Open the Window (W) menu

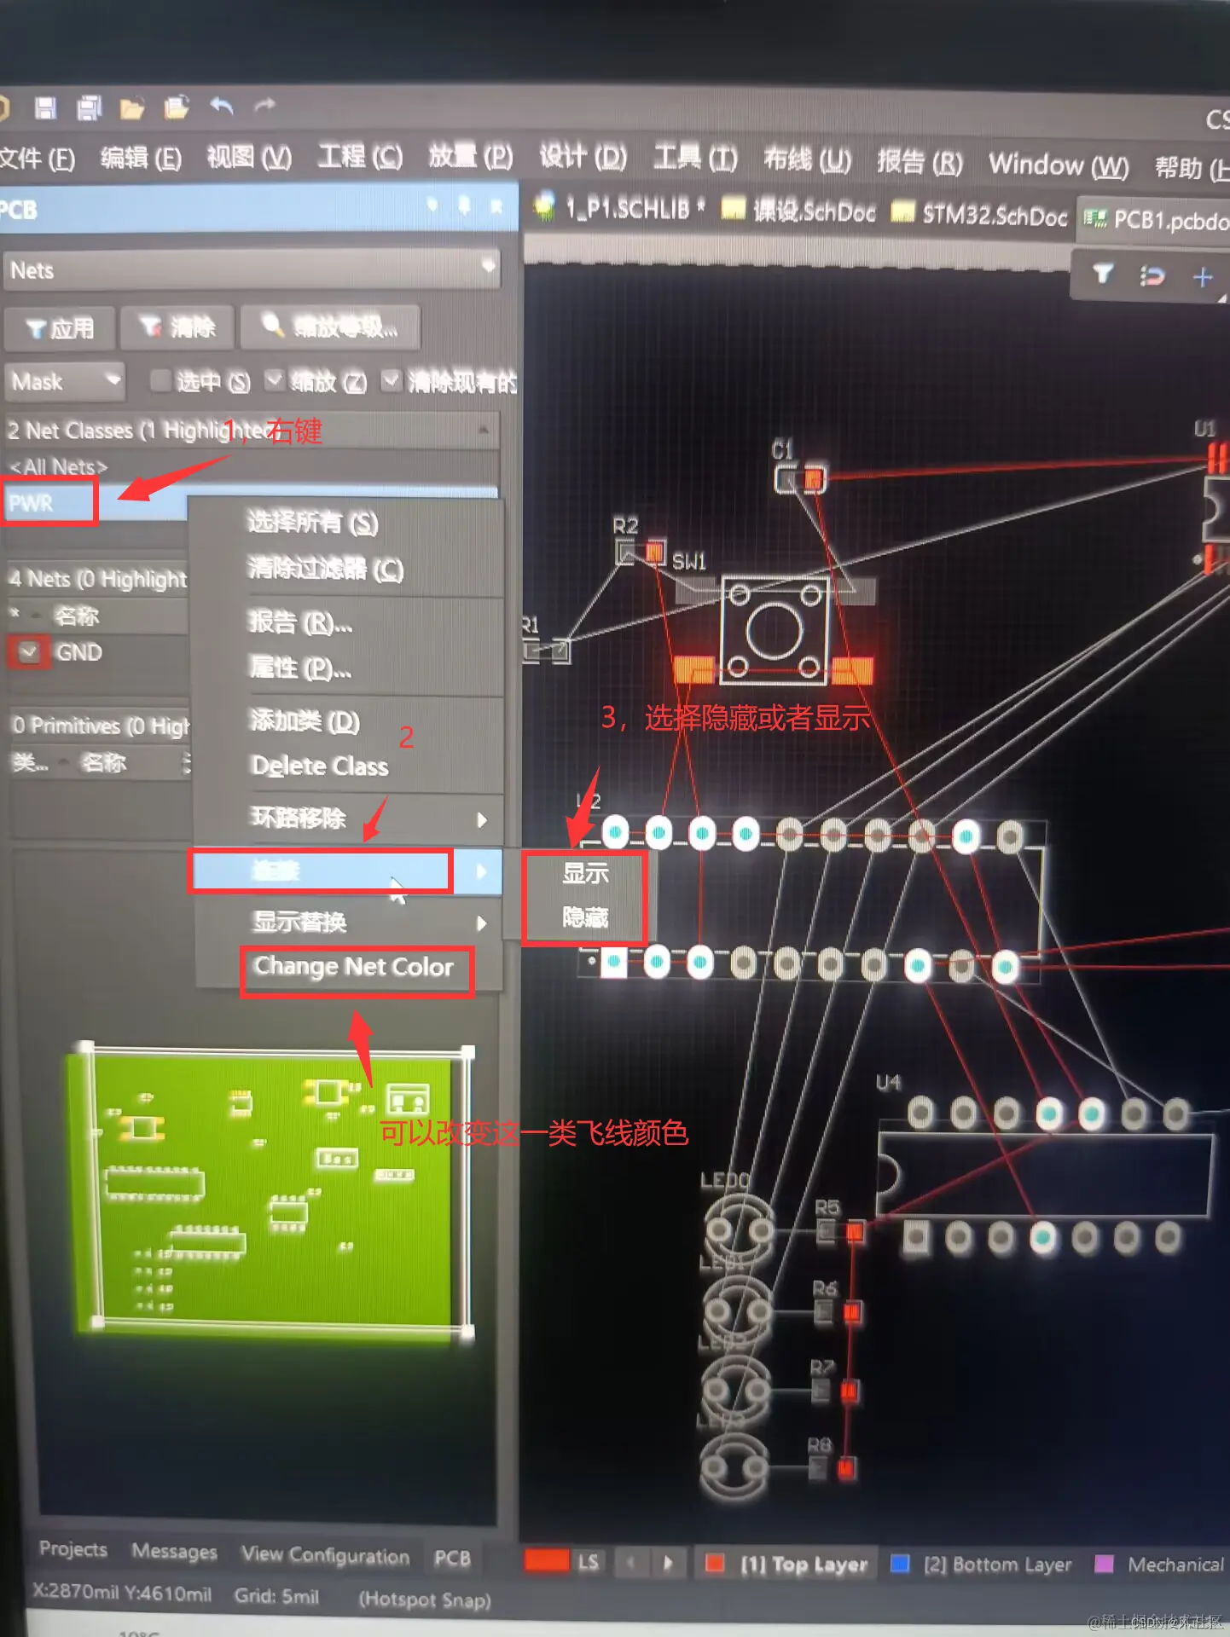pos(1058,165)
